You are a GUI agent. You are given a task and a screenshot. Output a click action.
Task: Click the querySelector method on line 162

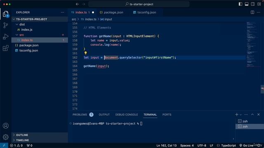[131, 58]
